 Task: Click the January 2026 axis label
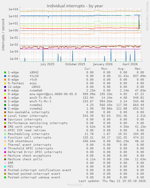(103, 64)
